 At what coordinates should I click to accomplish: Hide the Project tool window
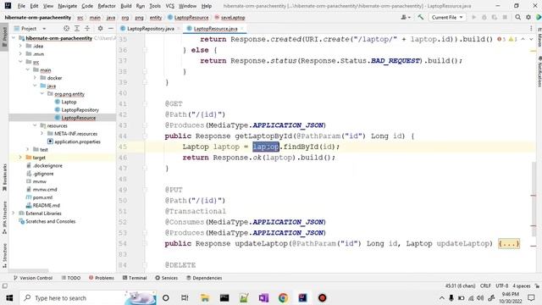coord(111,28)
